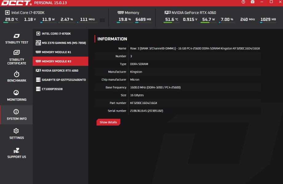Click the CPU temperature reading 29.0 °C
This screenshot has width=283, height=184.
pos(11,19)
